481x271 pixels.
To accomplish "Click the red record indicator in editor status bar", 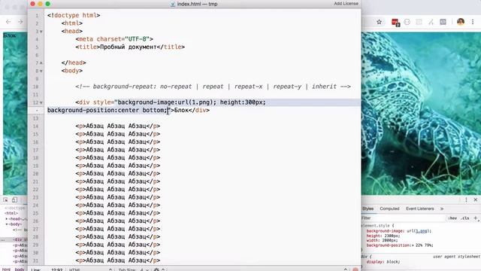I will coord(355,269).
